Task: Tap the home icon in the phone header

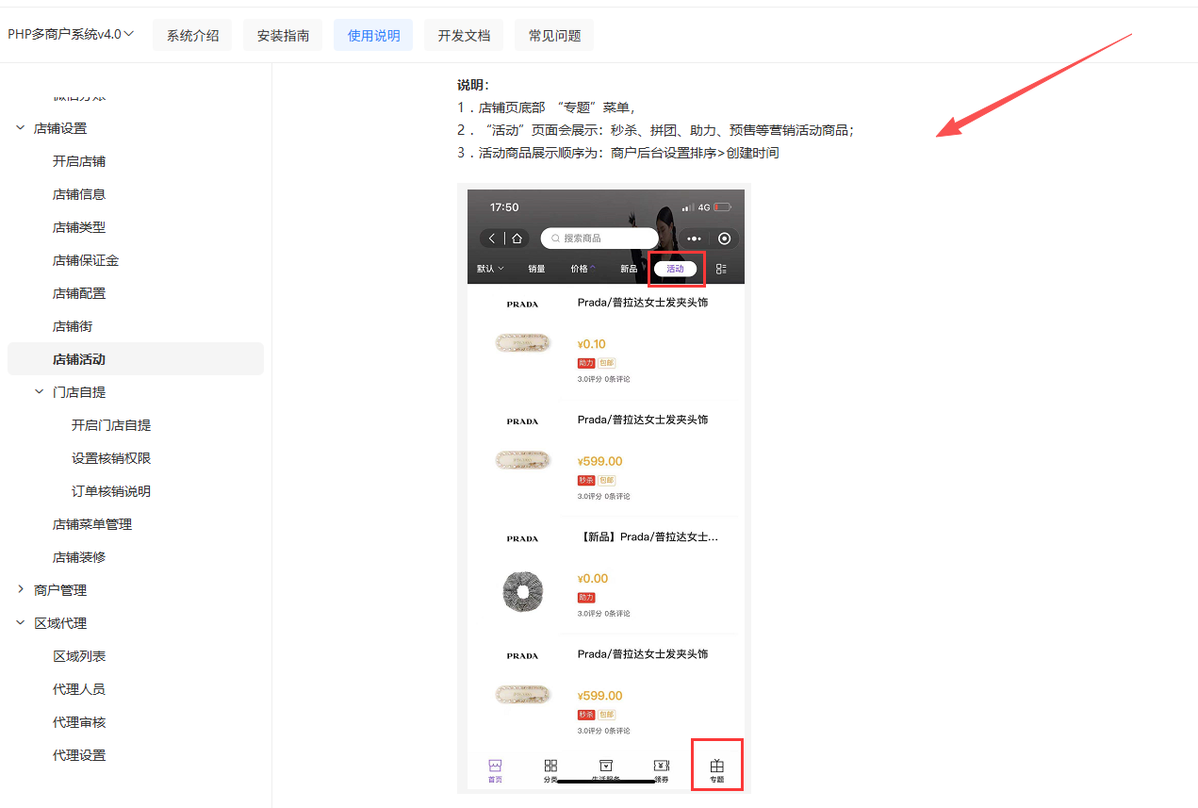Action: 517,239
